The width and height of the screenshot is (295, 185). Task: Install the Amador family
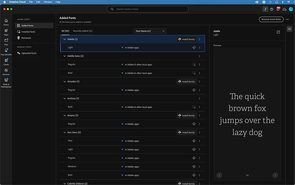coord(187,82)
